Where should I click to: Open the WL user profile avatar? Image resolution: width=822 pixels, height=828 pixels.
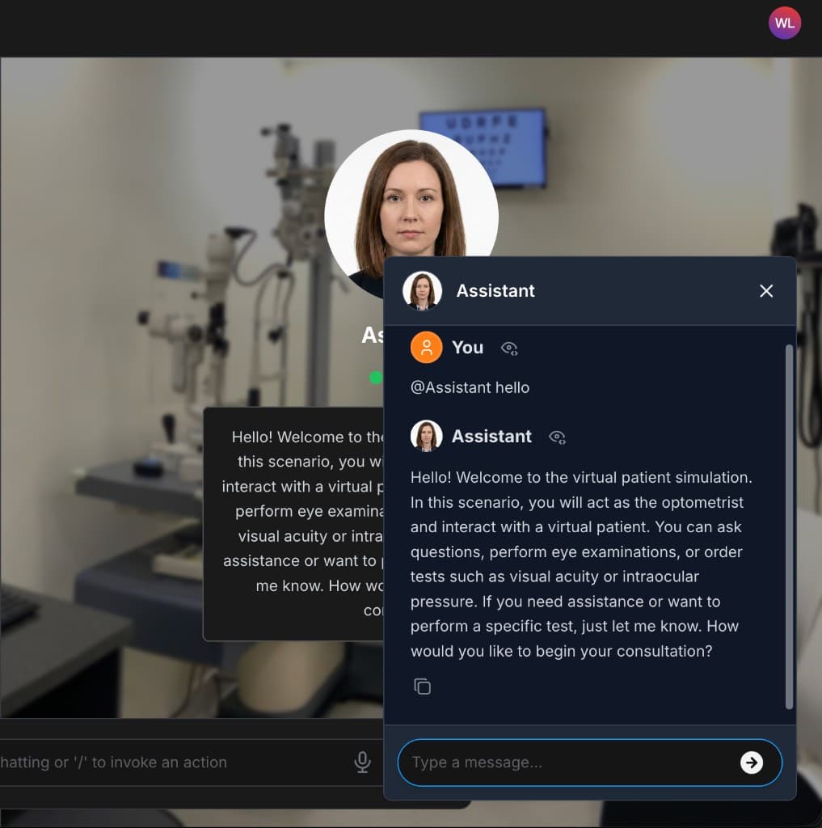tap(784, 23)
